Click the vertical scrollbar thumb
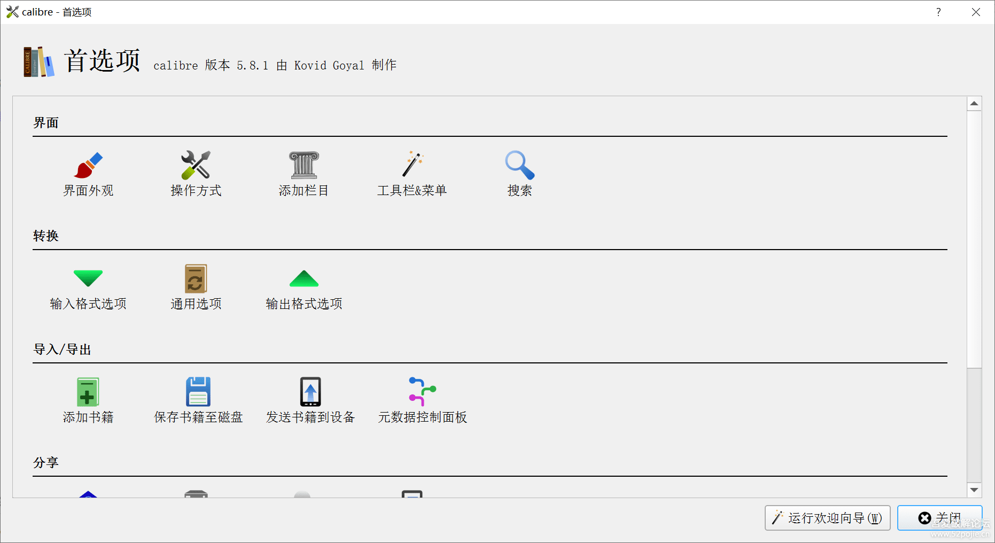This screenshot has height=543, width=995. pos(974,241)
